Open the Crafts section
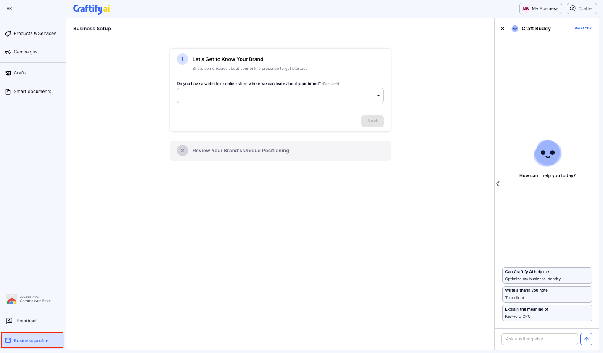603x353 pixels. [20, 73]
